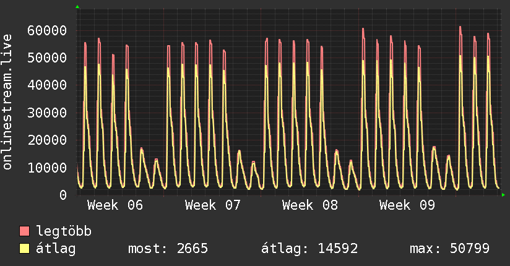The height and width of the screenshot is (266, 510).
Task: Click the onlinestream.live vertical axis title
Action: (7, 102)
